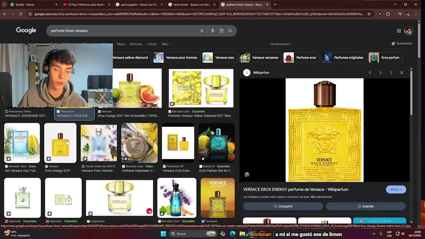Open a new browser tab

275,5
